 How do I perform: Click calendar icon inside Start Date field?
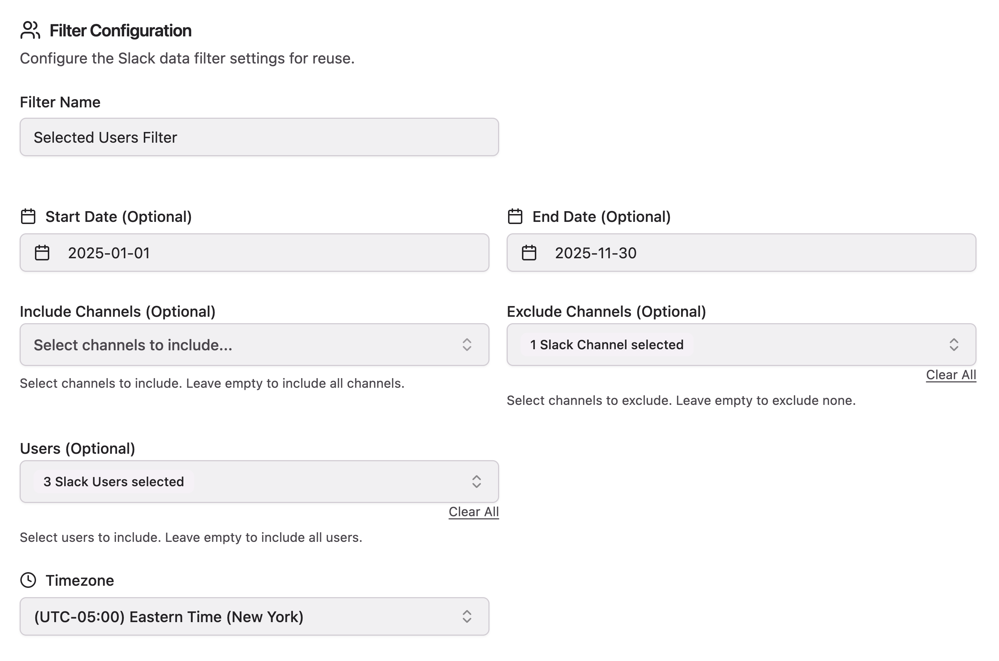(42, 253)
